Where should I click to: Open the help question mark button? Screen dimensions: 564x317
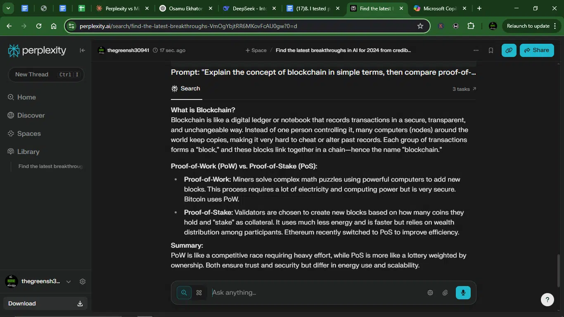547,300
